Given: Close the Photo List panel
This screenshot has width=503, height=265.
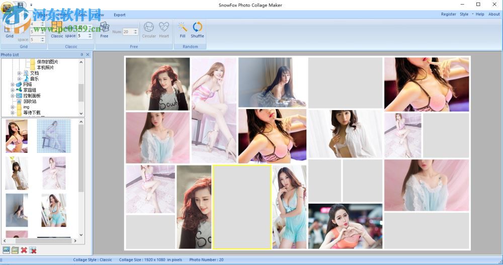Looking at the screenshot, I should [x=88, y=55].
